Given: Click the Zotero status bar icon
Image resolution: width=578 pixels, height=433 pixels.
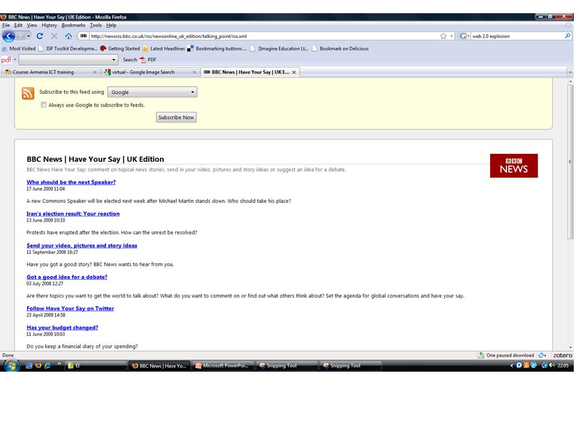Looking at the screenshot, I should tap(562, 355).
